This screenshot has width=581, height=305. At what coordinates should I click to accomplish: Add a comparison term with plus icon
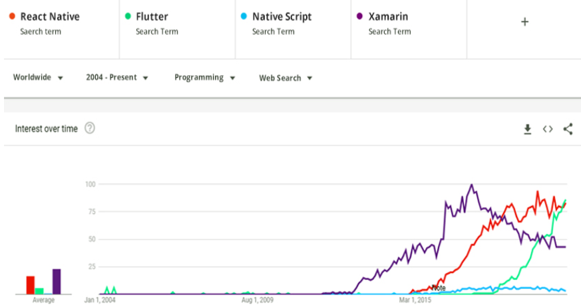click(524, 22)
